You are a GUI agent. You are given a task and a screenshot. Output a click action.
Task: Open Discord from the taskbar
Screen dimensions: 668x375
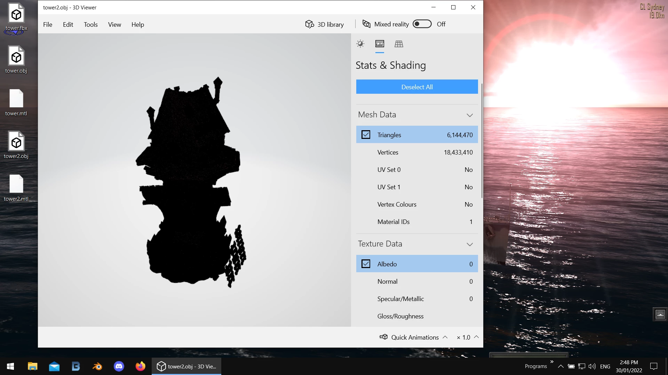(119, 366)
